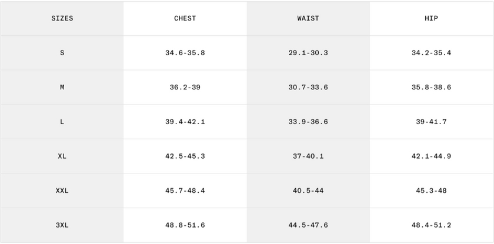Click waist measurement 40.5-44

(x=308, y=191)
